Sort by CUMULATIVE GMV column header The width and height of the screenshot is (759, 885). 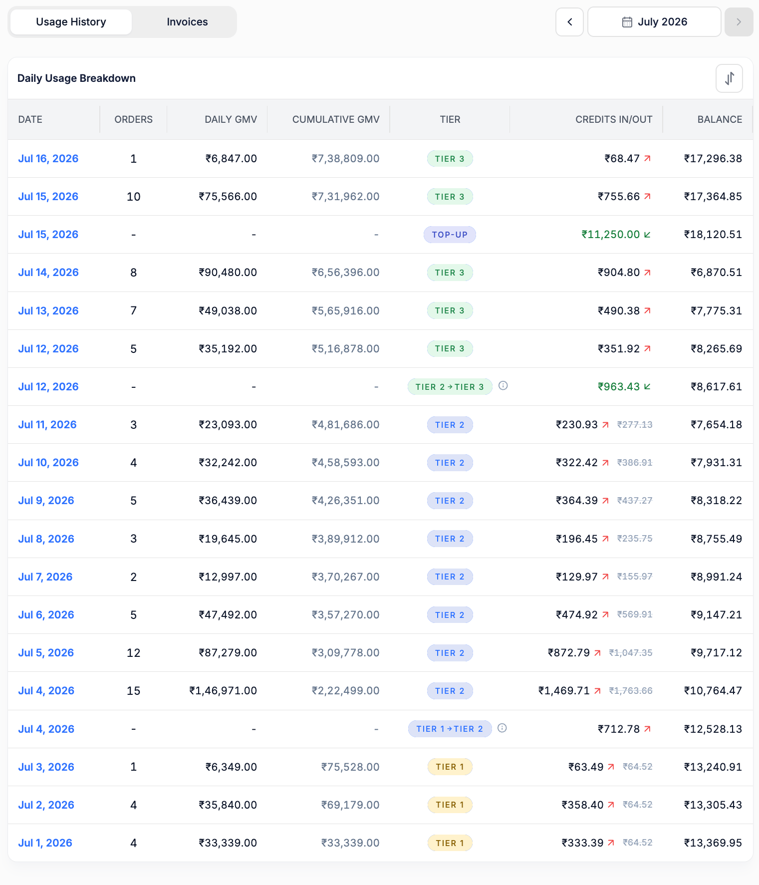tap(336, 119)
